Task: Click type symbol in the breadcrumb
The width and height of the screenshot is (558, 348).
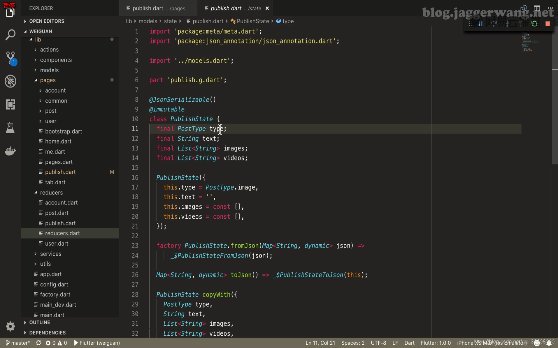Action: (285, 21)
